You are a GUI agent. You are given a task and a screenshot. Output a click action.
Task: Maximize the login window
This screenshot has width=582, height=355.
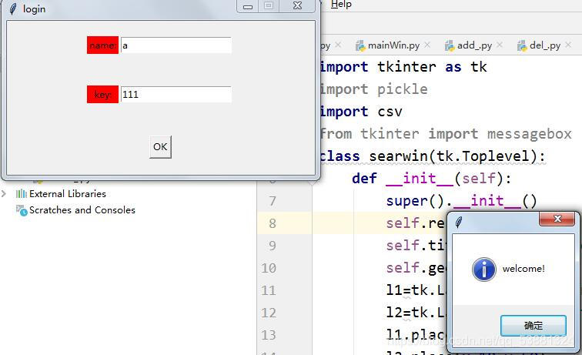pos(269,6)
